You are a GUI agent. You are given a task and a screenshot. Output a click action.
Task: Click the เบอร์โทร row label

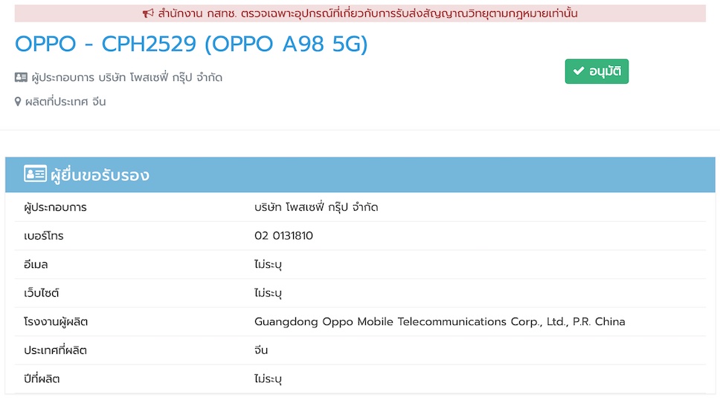point(44,236)
